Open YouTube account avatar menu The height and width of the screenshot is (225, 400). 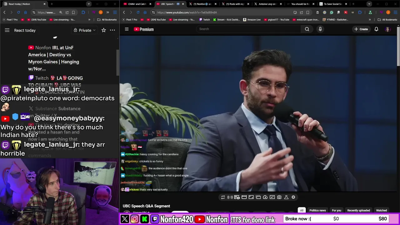tap(388, 29)
